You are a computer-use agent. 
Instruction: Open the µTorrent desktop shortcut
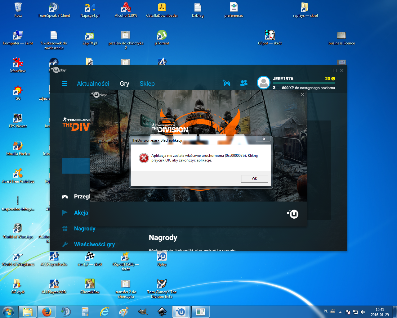[162, 37]
